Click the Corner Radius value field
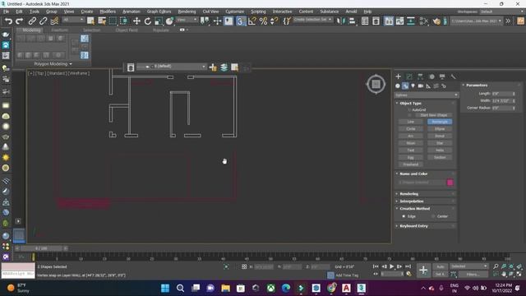The image size is (526, 296). click(501, 108)
